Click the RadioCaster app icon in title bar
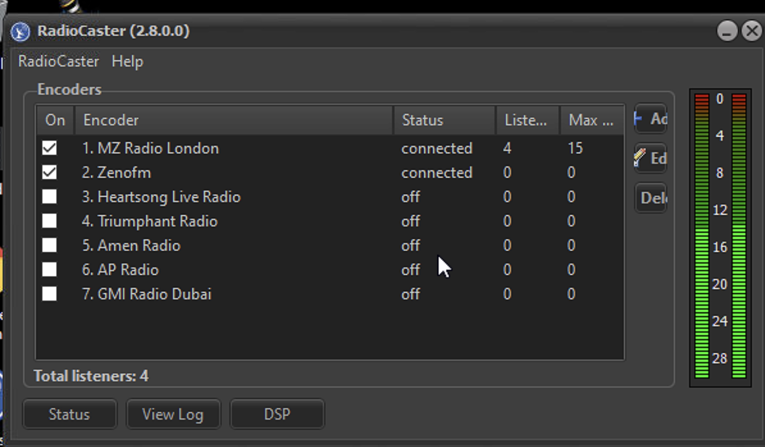Viewport: 765px width, 447px height. tap(20, 32)
